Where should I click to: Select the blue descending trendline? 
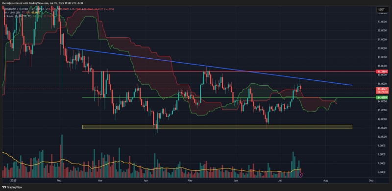tap(210, 66)
